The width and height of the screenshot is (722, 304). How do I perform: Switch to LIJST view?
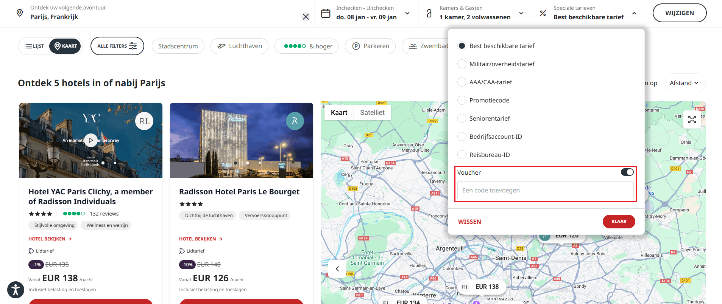(x=34, y=46)
